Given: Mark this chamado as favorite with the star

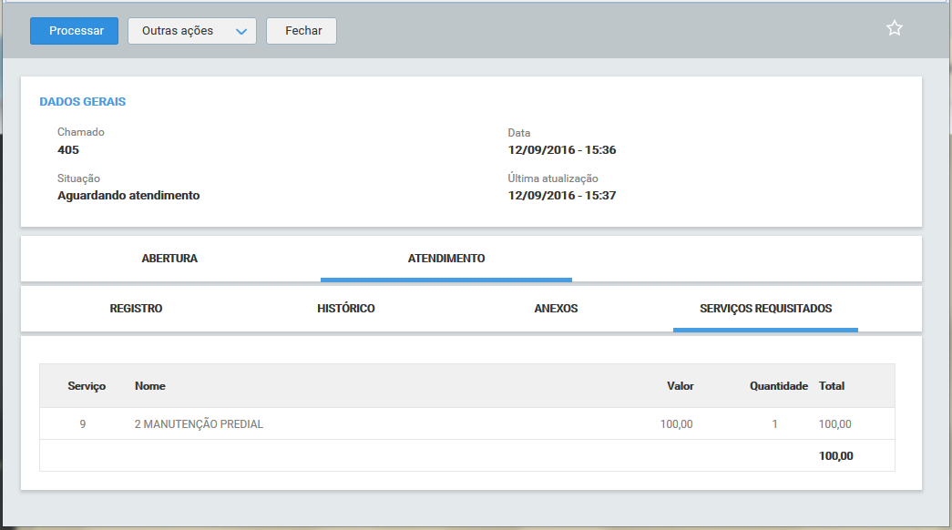Looking at the screenshot, I should coord(894,28).
